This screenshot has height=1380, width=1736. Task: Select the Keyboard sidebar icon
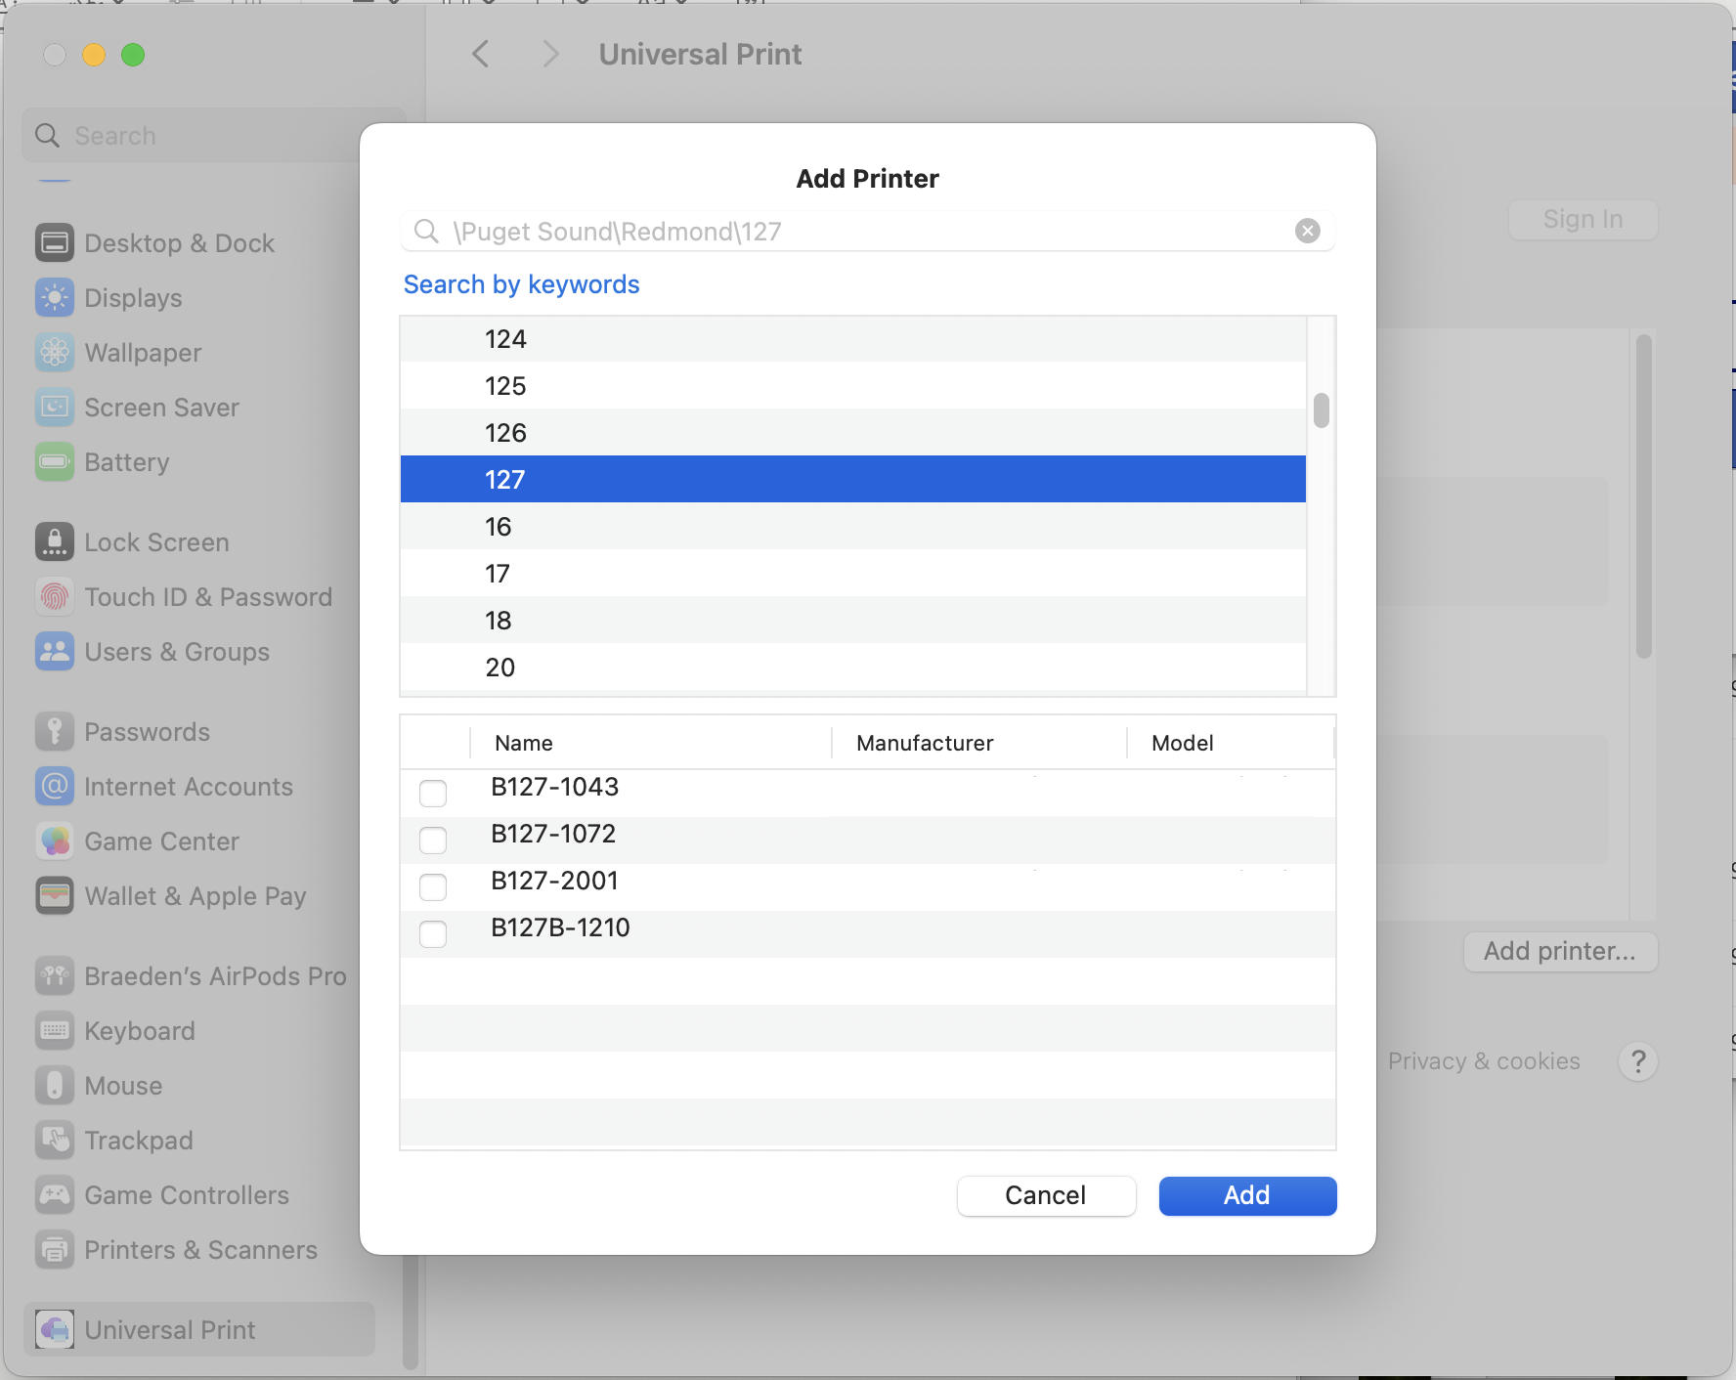pos(55,1030)
